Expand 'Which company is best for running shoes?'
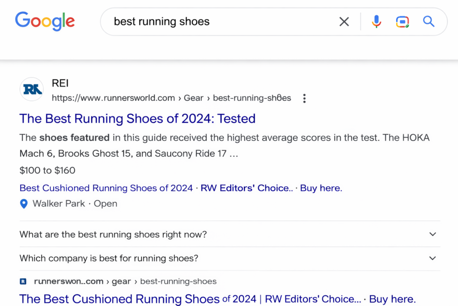458x306 pixels. click(x=229, y=259)
